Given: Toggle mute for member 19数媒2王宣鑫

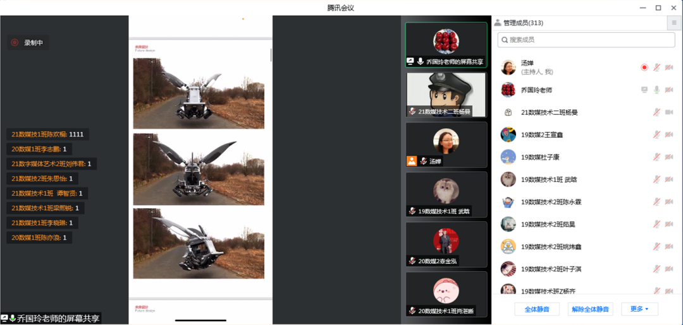Looking at the screenshot, I should coord(656,135).
